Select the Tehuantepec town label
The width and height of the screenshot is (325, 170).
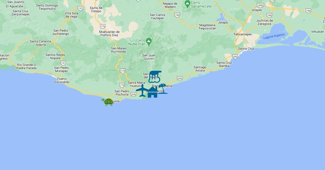[243, 35]
